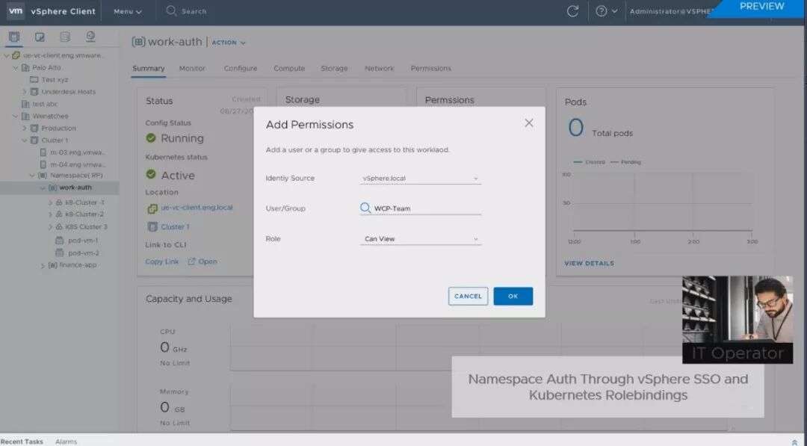
Task: Switch to the Compute tab
Action: [289, 69]
